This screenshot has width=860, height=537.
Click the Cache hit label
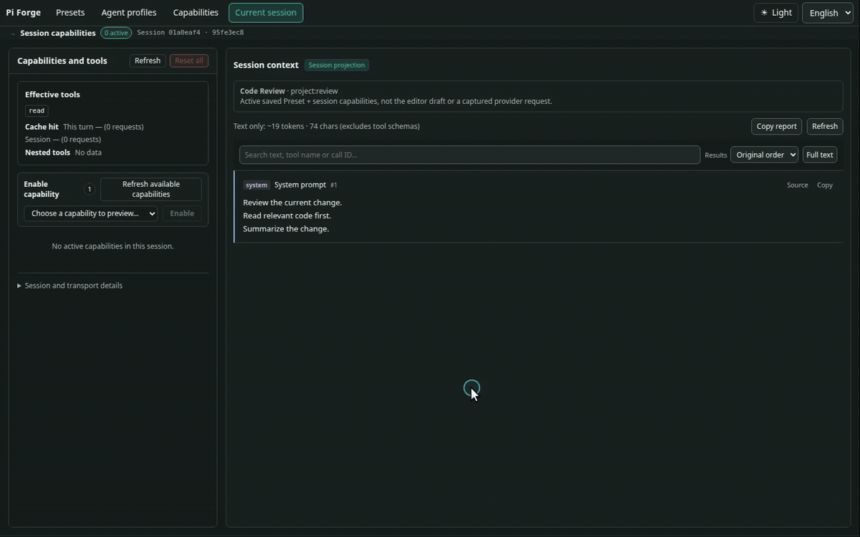(x=42, y=127)
